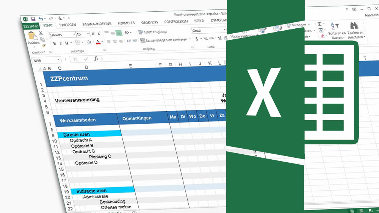Viewport: 379px width, 213px height.
Task: Click the Plakken paste icon
Action: pos(32,36)
